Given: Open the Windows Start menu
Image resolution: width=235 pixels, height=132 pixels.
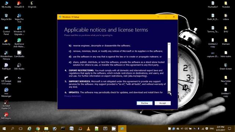Looking at the screenshot, I should pos(4,129).
